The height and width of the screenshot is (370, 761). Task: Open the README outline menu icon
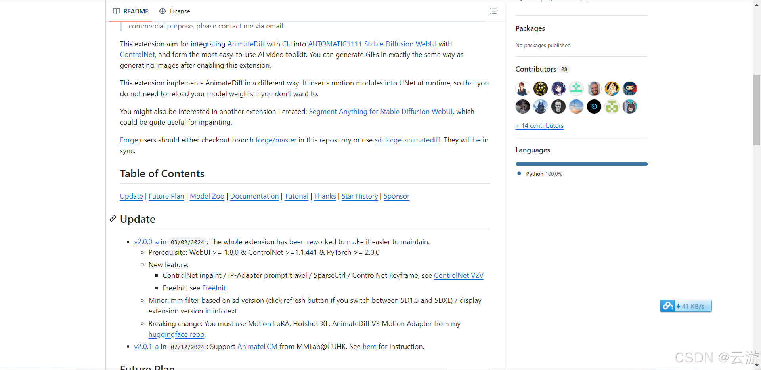tap(493, 11)
